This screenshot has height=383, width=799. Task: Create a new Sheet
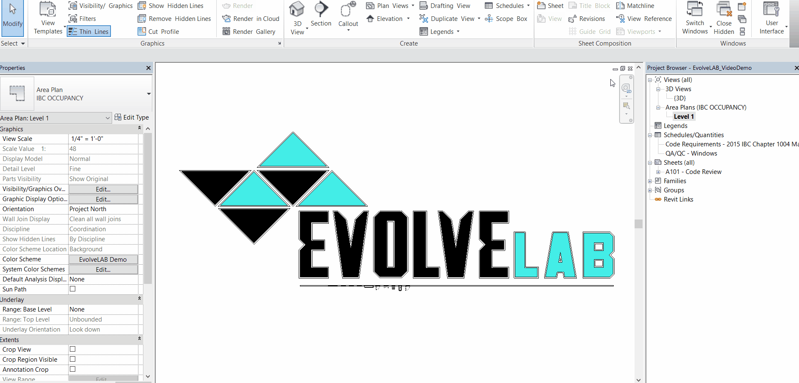tap(550, 6)
